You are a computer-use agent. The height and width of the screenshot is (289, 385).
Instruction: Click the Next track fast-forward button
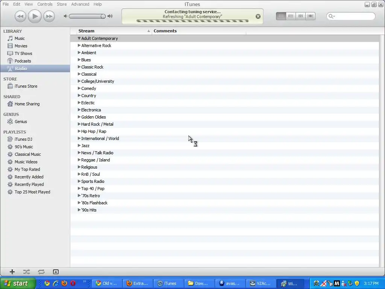coord(49,17)
